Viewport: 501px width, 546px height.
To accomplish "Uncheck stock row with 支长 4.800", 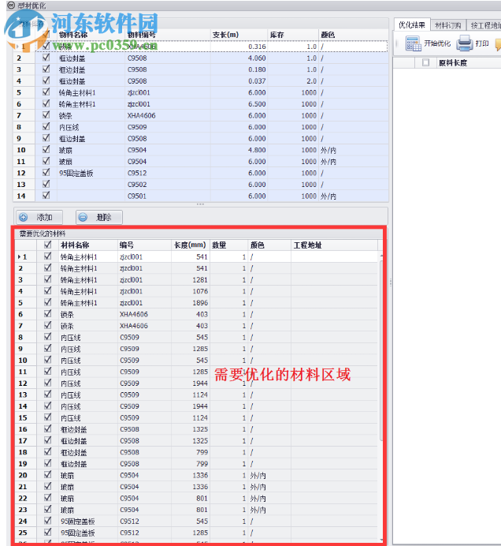I will tap(46, 149).
